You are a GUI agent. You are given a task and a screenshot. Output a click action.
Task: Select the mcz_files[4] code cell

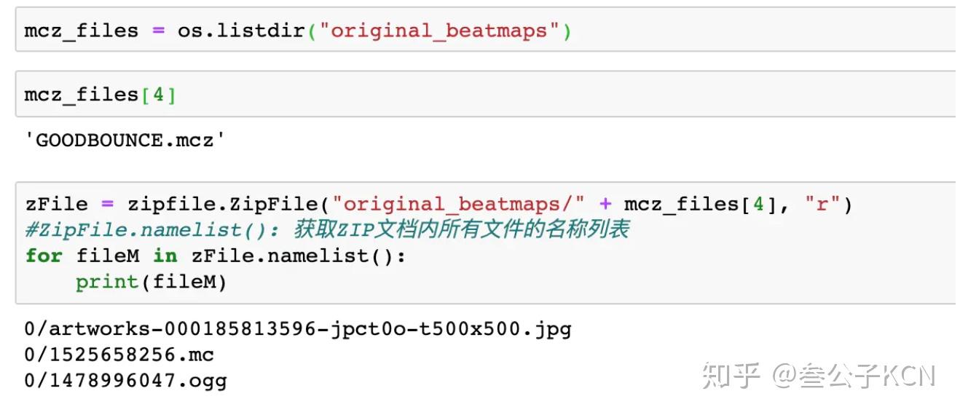tap(485, 95)
